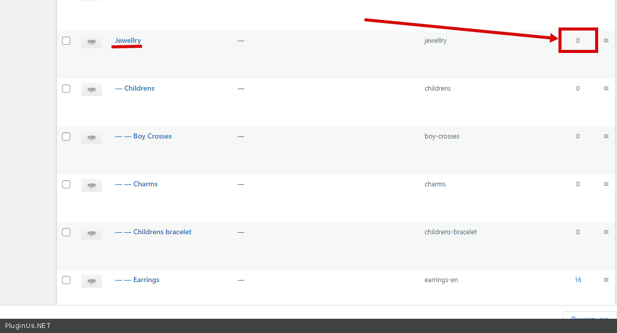Open the Childrens subcategory link

[139, 89]
